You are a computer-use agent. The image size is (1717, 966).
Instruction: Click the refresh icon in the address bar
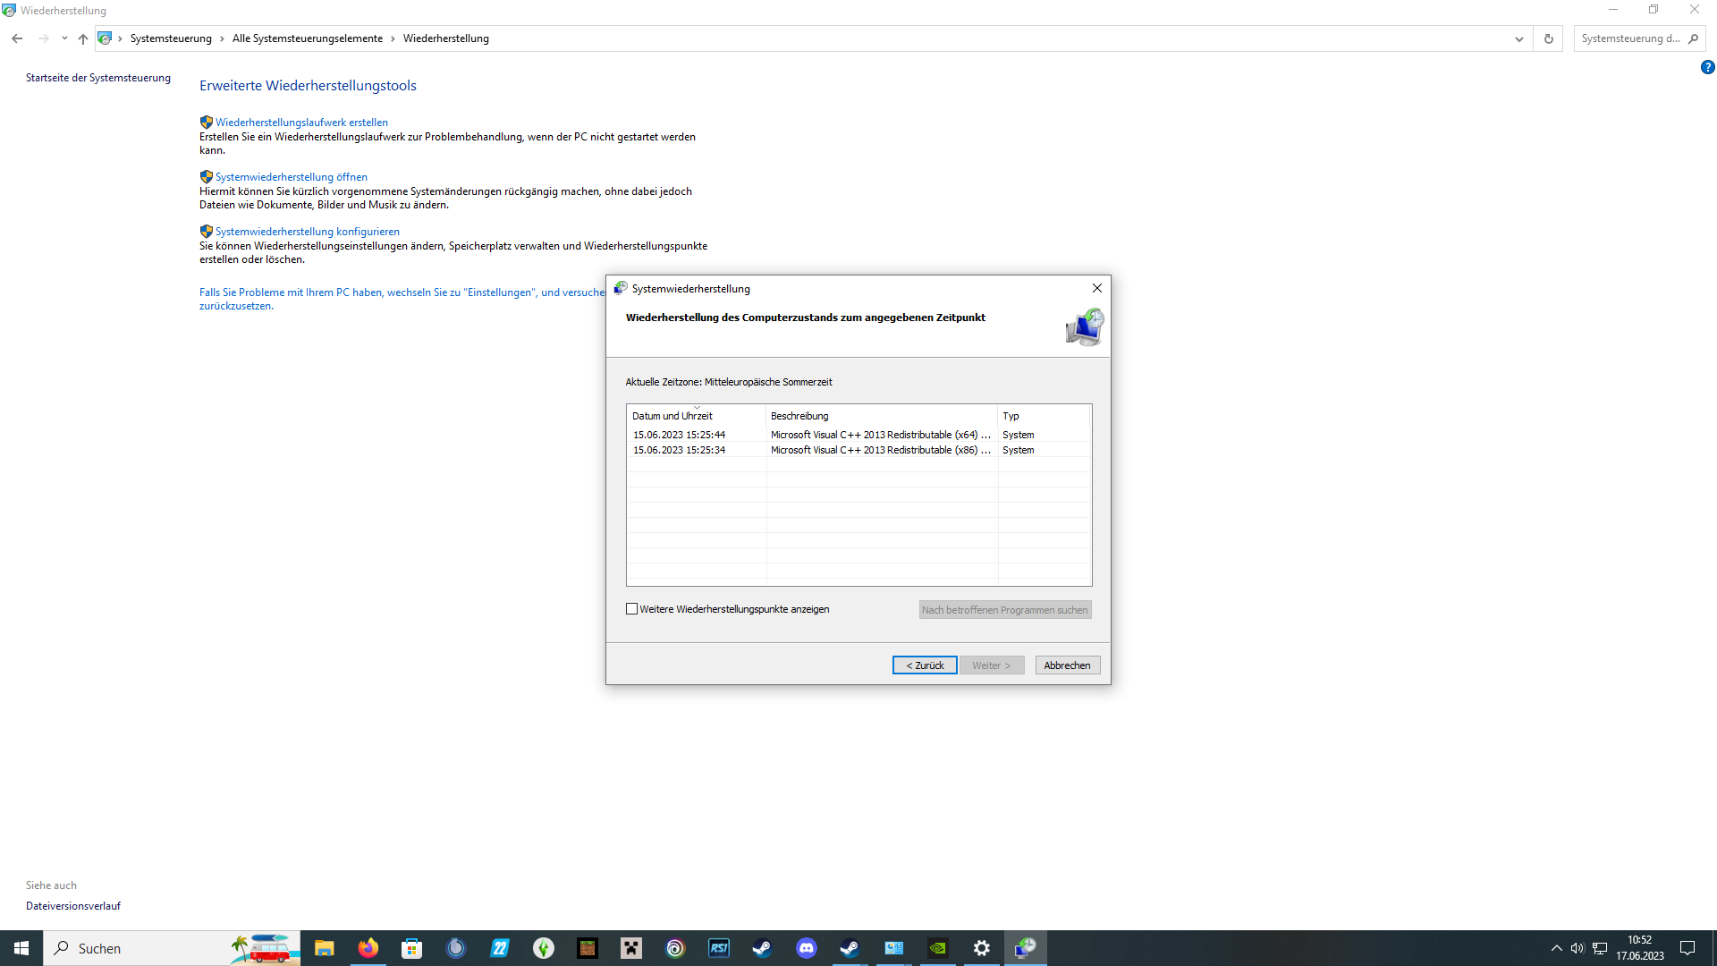[x=1549, y=38]
